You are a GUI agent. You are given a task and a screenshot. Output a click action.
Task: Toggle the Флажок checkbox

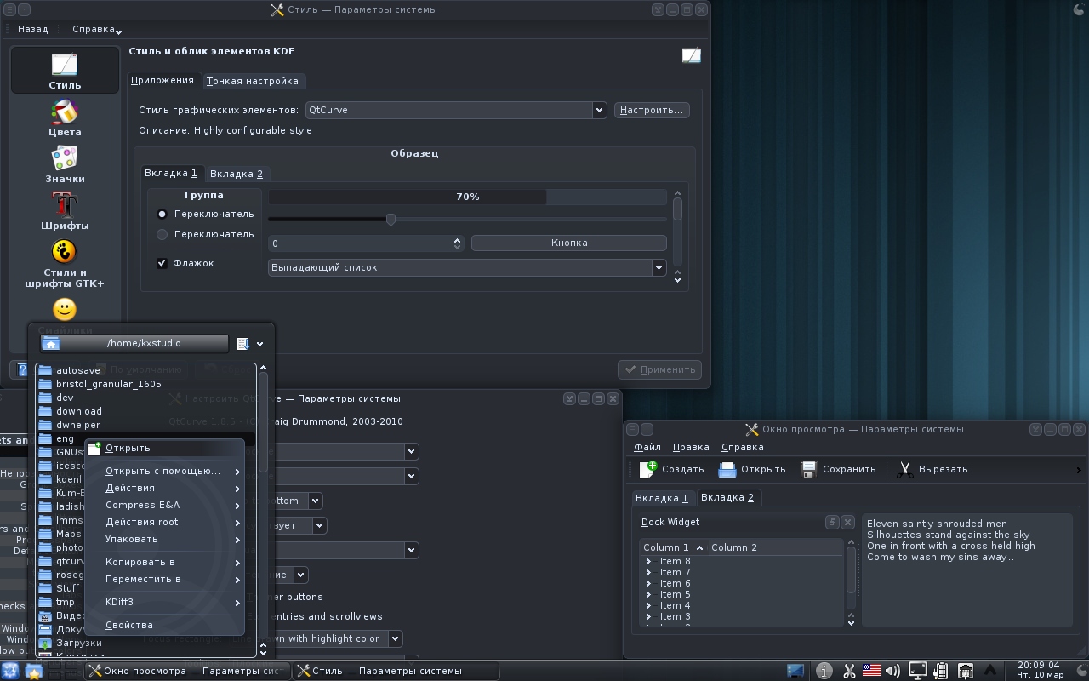point(162,263)
